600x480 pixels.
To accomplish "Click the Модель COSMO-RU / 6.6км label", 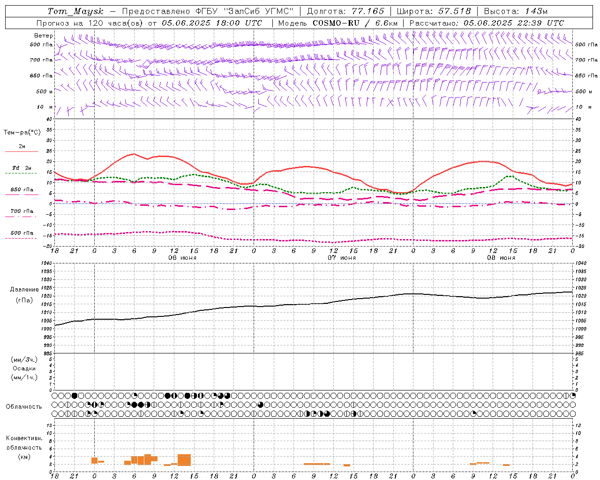I will (338, 23).
